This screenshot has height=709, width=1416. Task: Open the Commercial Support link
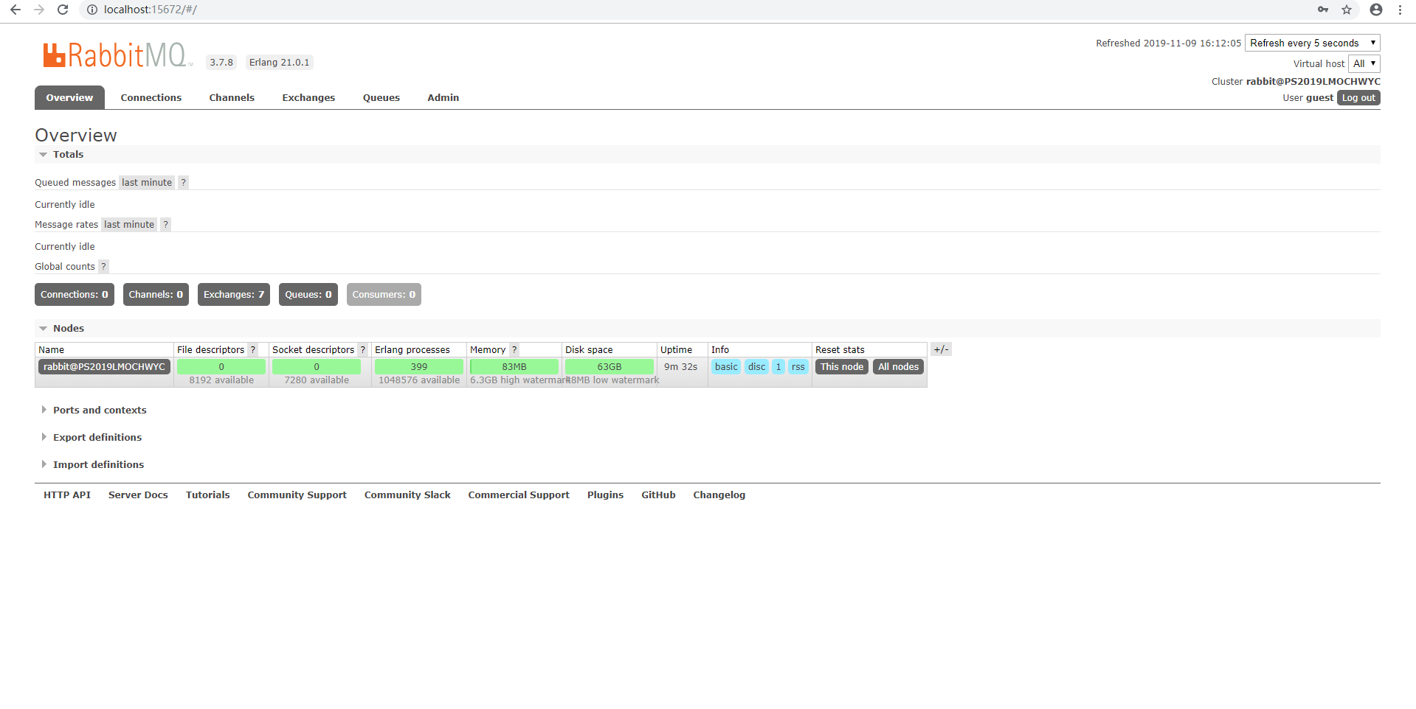pyautogui.click(x=519, y=495)
